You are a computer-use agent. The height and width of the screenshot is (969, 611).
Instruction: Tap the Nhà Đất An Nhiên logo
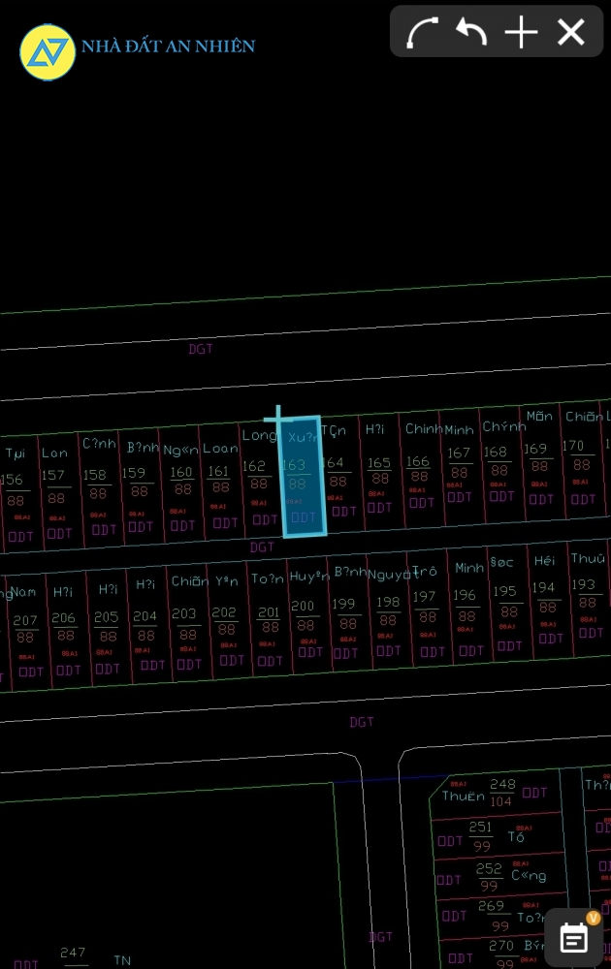click(x=48, y=51)
